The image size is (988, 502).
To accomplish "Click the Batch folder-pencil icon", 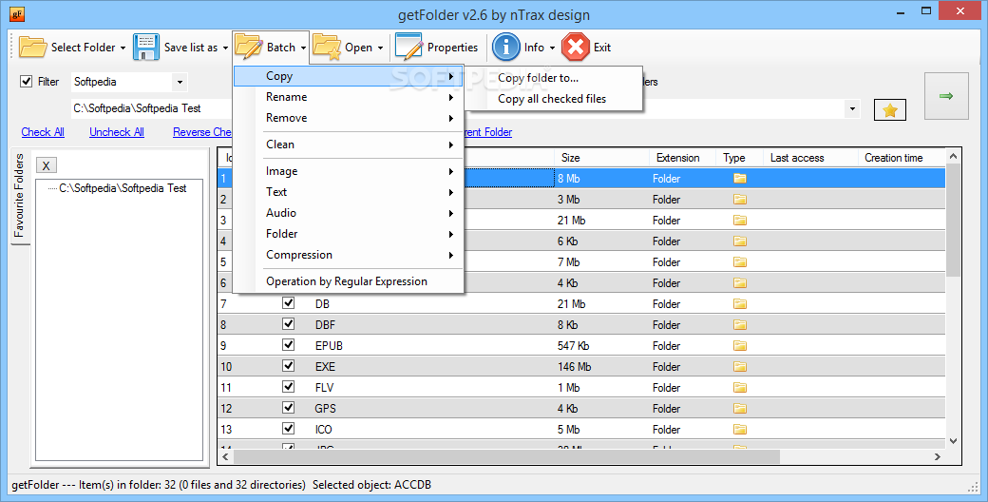I will [x=248, y=48].
